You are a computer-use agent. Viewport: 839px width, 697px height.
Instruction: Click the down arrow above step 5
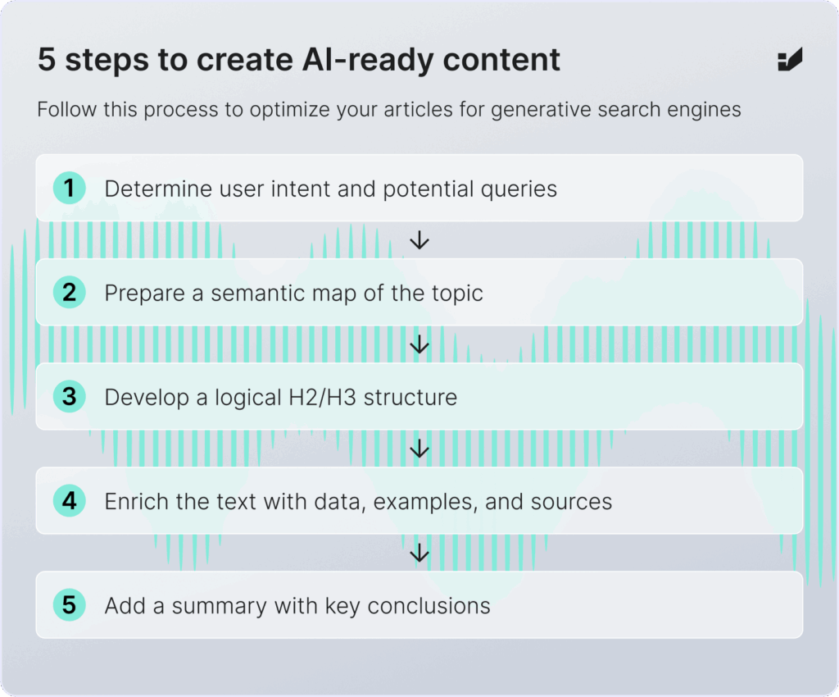[419, 553]
